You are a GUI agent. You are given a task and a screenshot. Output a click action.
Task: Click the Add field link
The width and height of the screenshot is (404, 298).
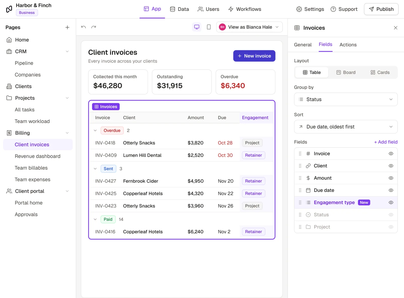[386, 142]
